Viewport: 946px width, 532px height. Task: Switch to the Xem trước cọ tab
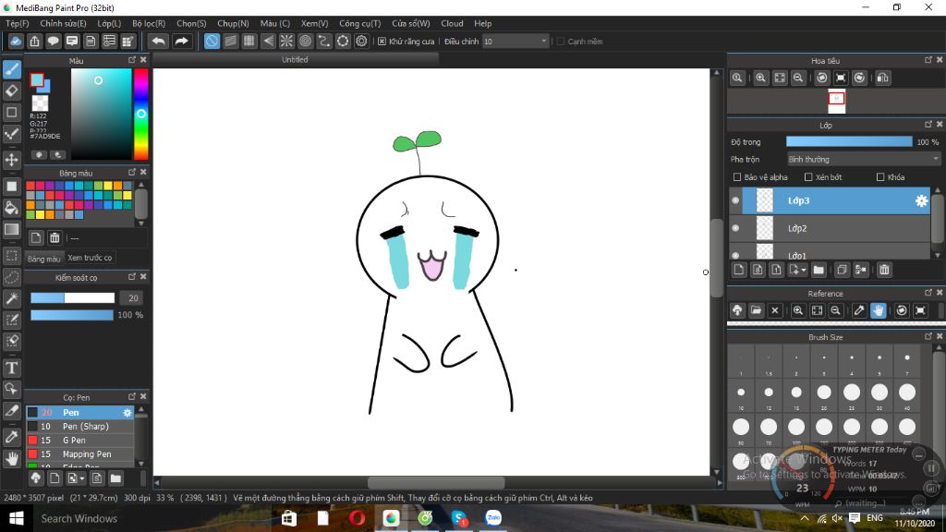click(90, 258)
